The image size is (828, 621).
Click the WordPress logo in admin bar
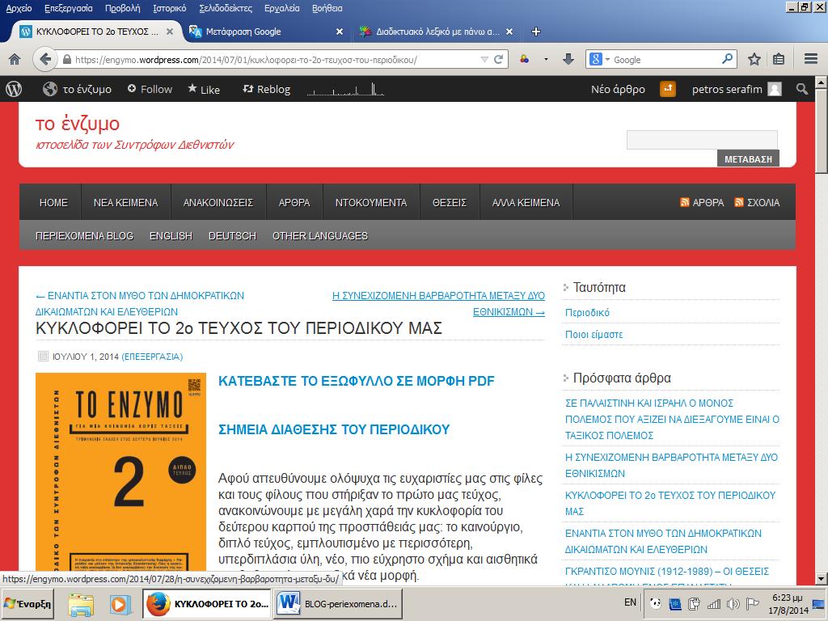pos(14,89)
